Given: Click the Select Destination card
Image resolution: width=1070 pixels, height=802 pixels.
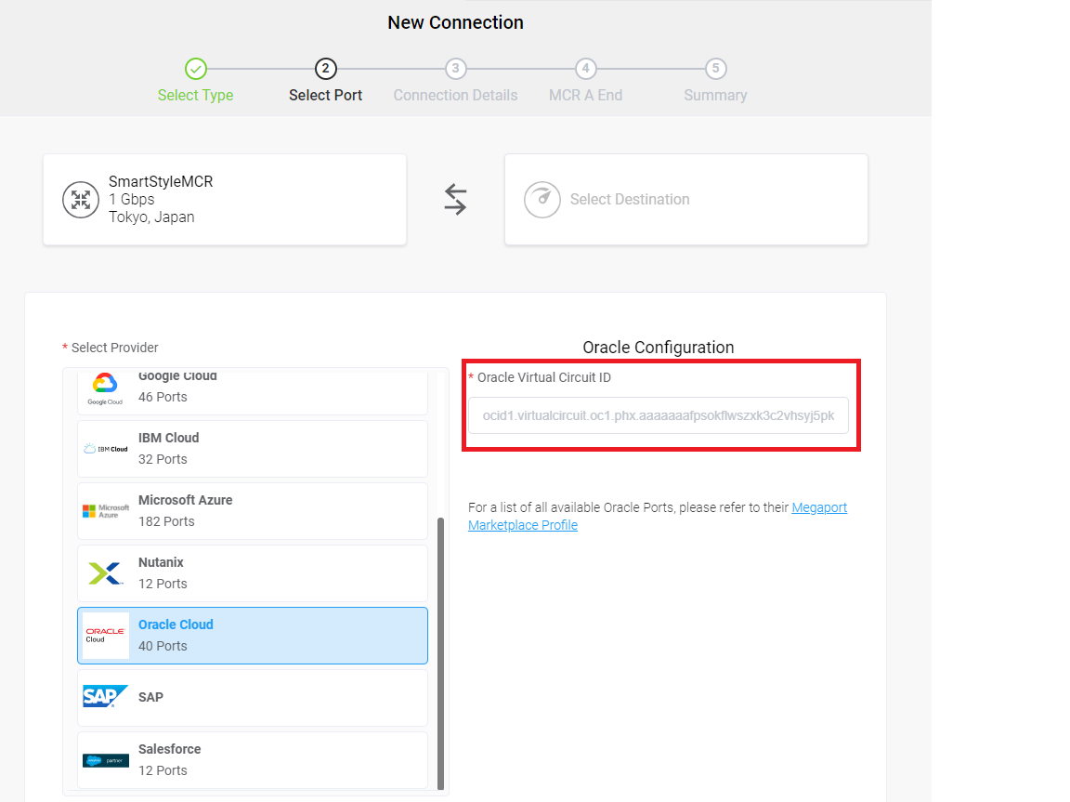Looking at the screenshot, I should [x=685, y=199].
